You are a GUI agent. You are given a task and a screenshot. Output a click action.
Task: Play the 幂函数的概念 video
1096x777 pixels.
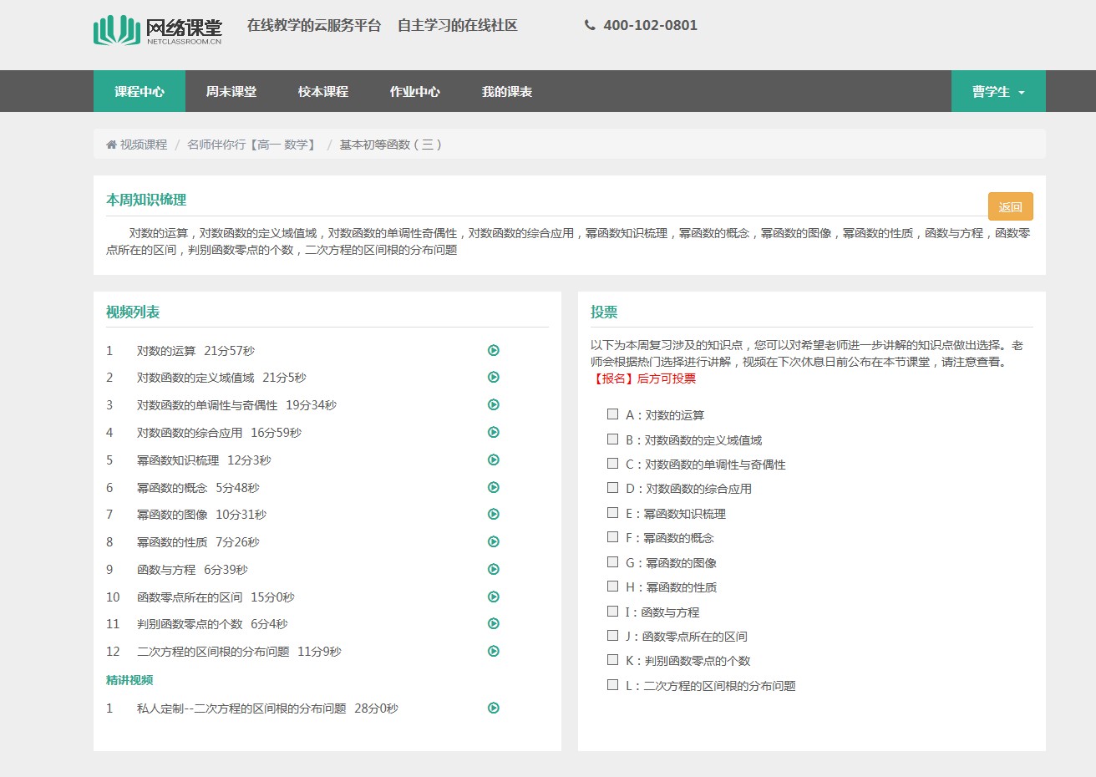click(494, 488)
